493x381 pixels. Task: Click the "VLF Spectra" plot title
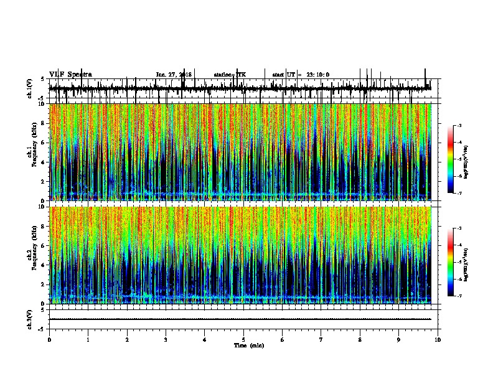point(70,75)
